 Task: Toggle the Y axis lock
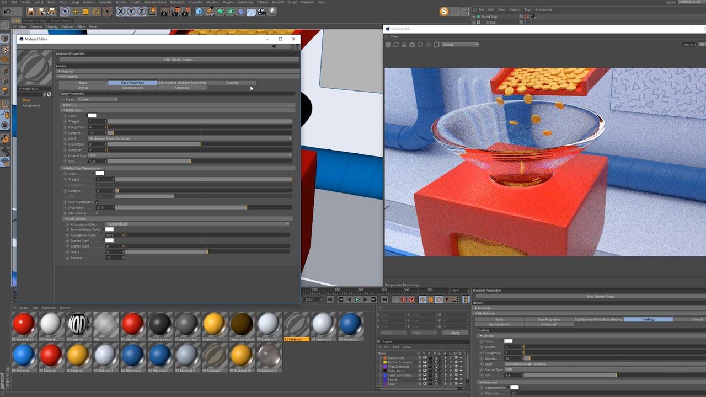[x=131, y=12]
